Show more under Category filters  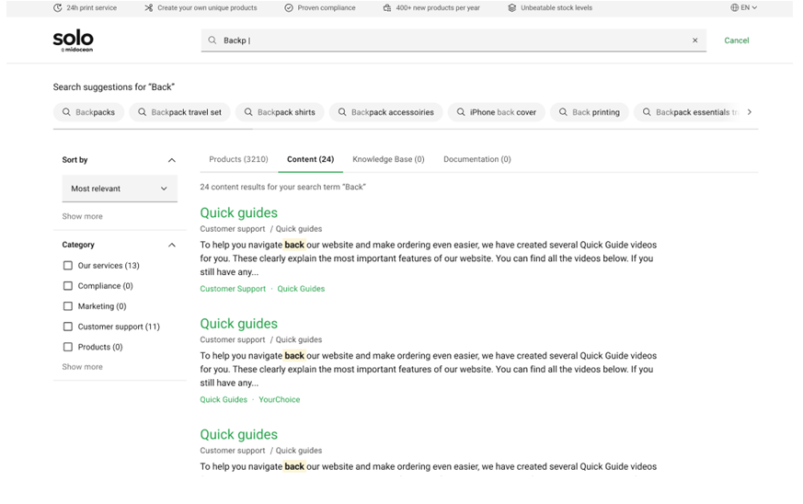(x=82, y=367)
